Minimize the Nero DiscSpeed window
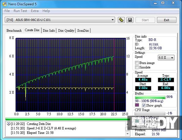Image resolution: width=182 pixels, height=140 pixels. [155, 3]
